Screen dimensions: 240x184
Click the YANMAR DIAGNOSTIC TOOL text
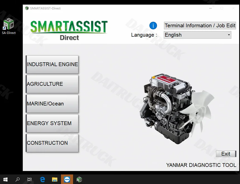click(x=201, y=165)
